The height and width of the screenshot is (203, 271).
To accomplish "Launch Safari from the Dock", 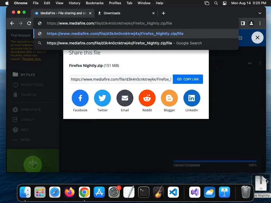I will 55,192.
